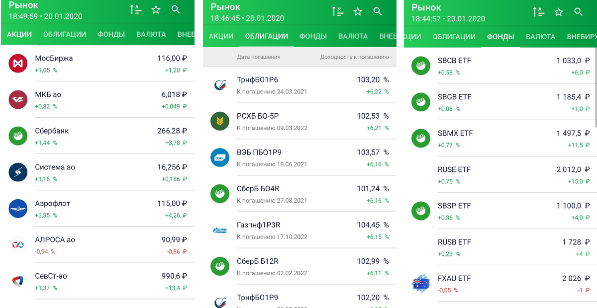Tap the sort icon in the Фонды screen

(x=539, y=11)
